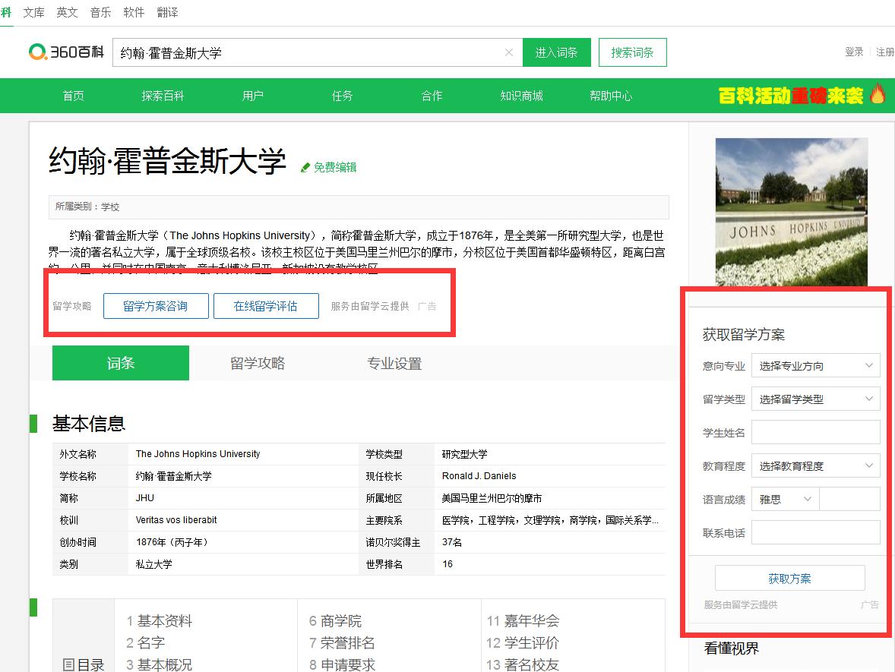Click Johns Hopkins University campus photo

[x=791, y=211]
